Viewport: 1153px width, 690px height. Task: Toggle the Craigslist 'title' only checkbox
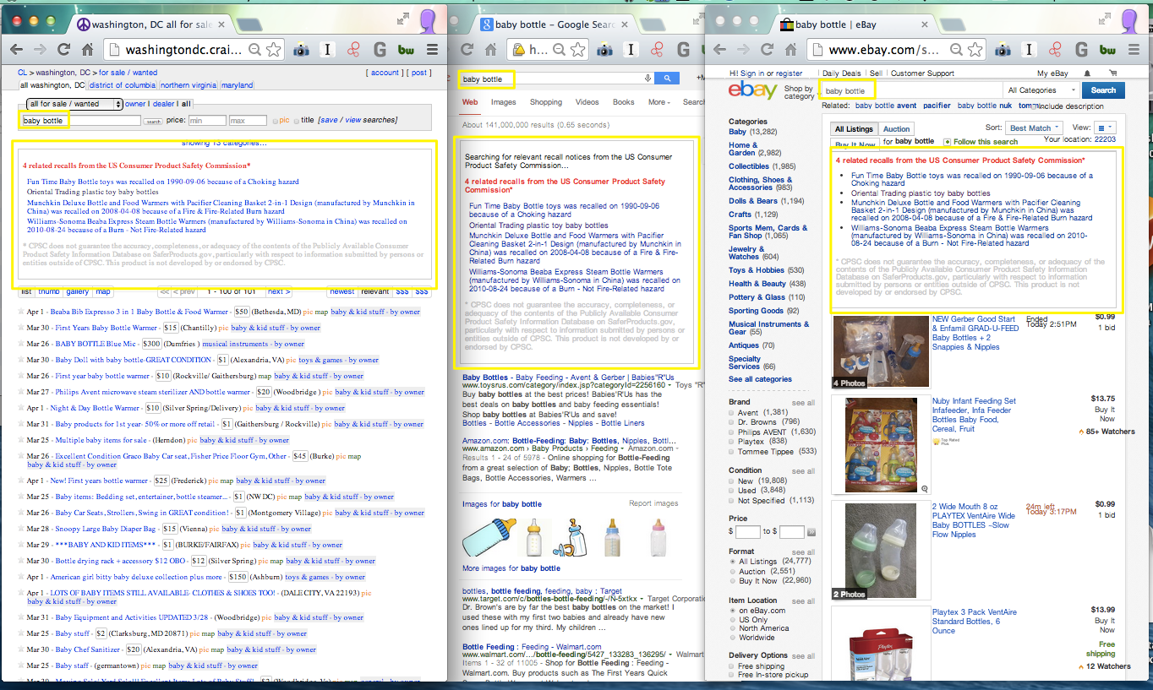tap(296, 121)
